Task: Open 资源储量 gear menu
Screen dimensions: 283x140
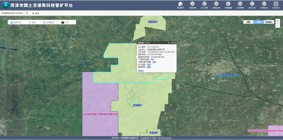Action: (228, 4)
